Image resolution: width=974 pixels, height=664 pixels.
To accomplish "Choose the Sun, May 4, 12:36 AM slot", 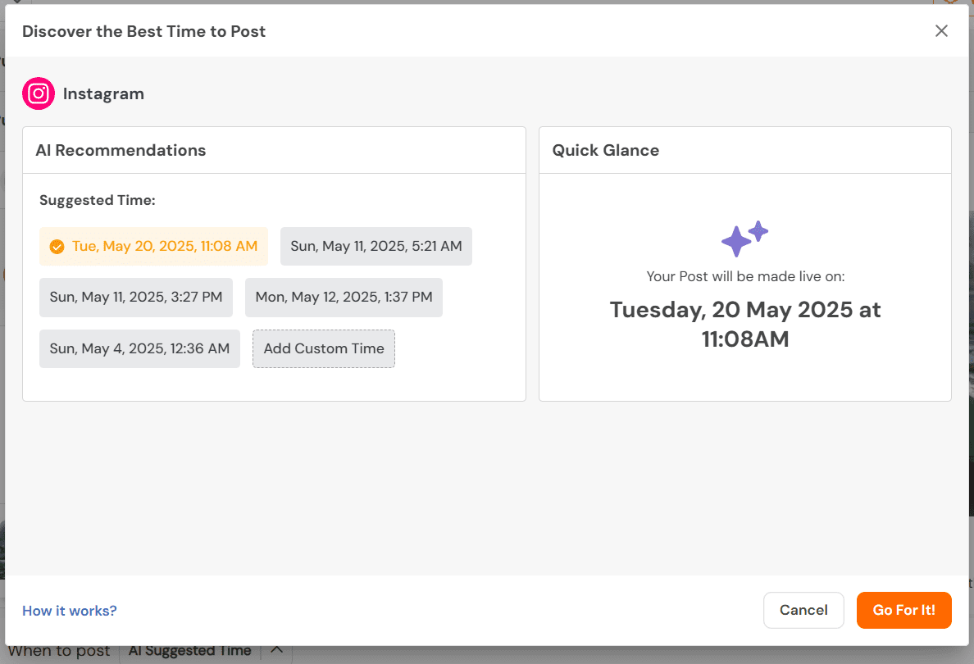I will [139, 348].
